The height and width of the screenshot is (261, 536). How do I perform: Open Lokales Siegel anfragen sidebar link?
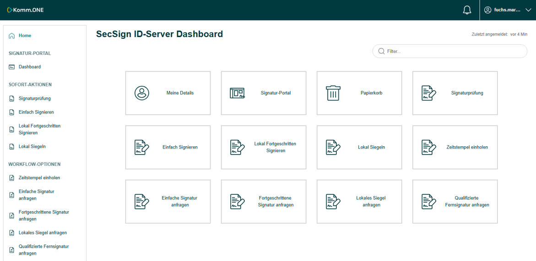point(43,233)
